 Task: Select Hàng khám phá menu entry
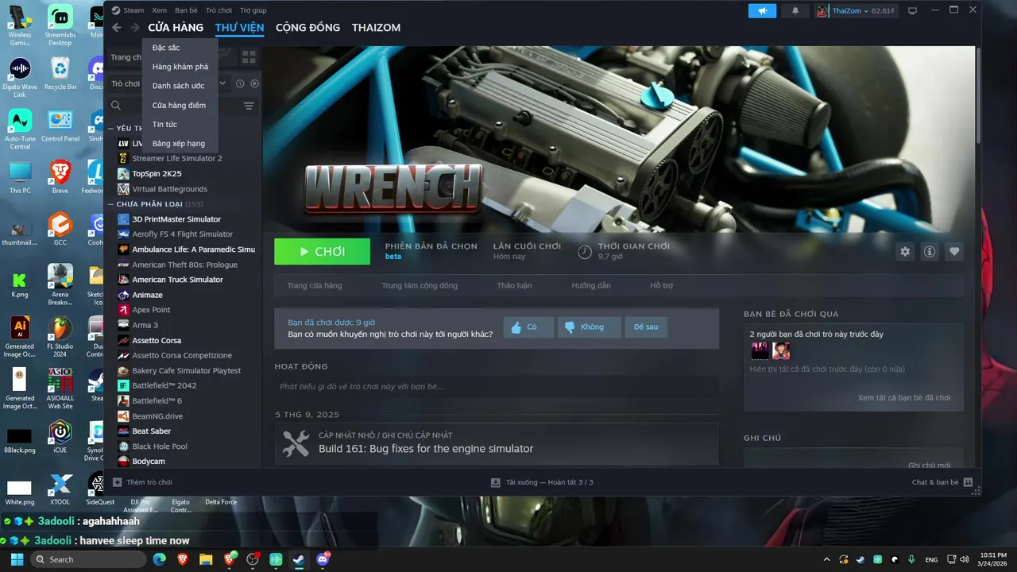(180, 67)
